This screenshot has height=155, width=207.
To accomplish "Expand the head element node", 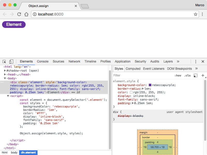I will 5,74.
